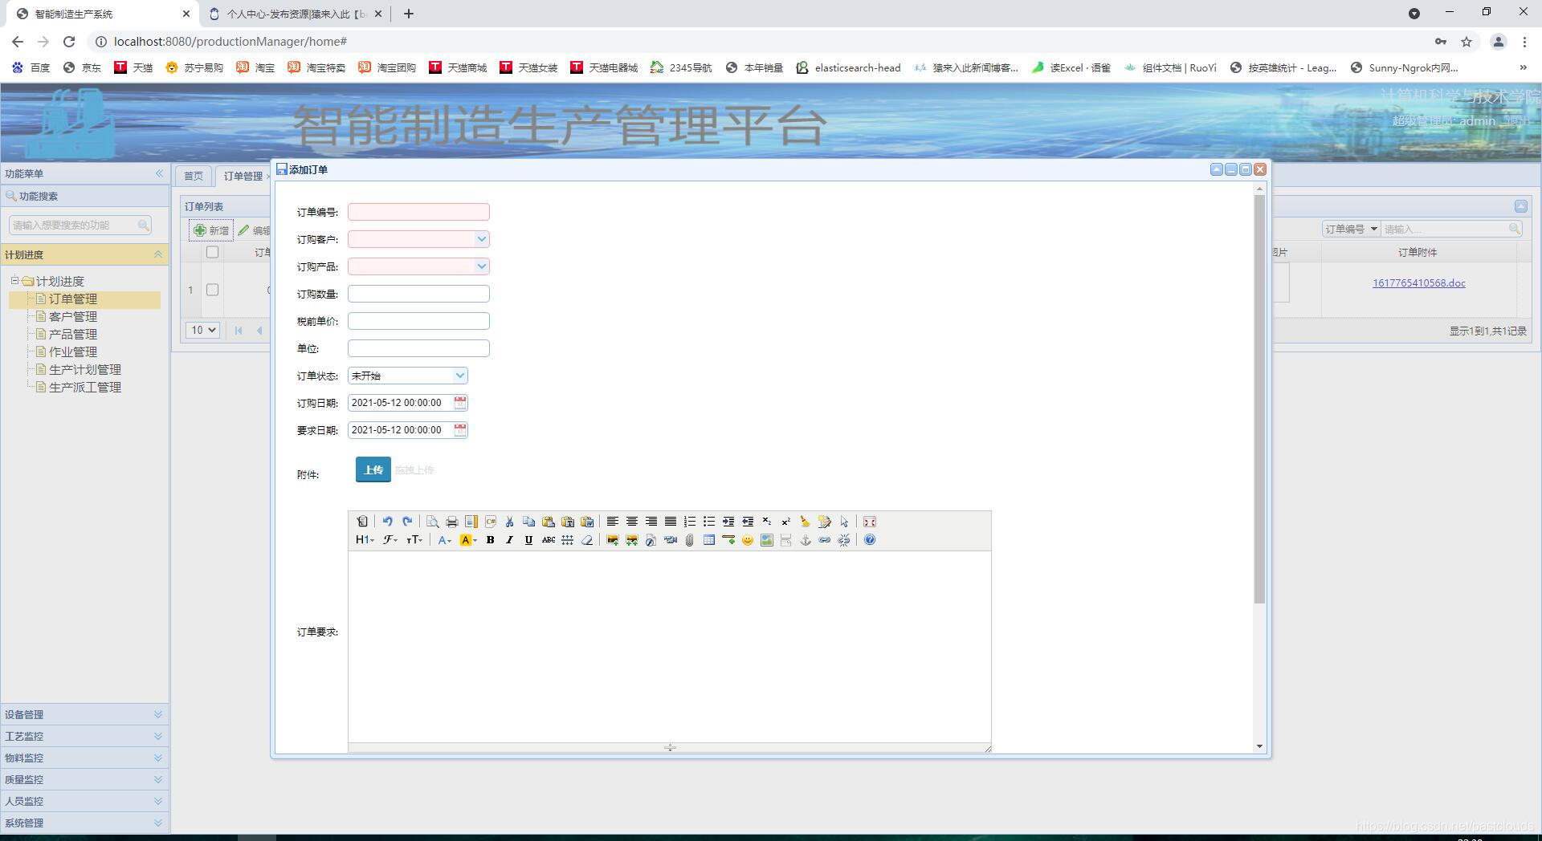Click the 上传 upload button
Screen dimensions: 1542x841
point(372,469)
